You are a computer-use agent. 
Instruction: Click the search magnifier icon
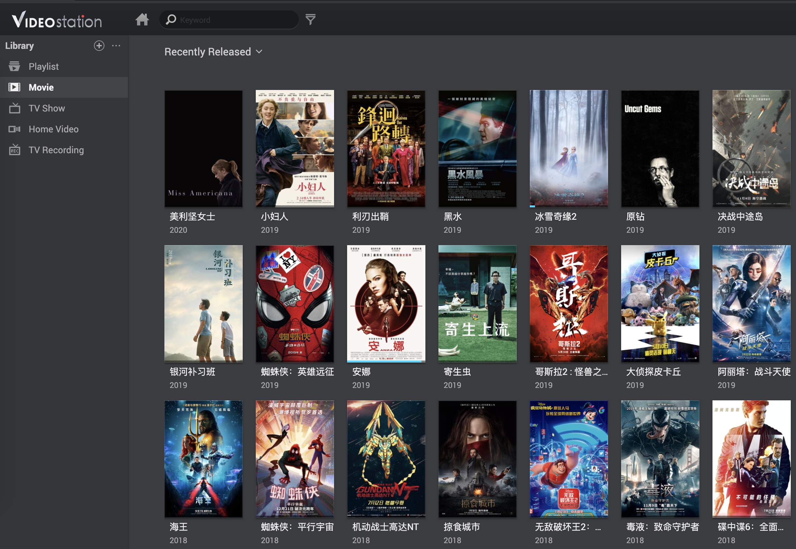pyautogui.click(x=171, y=20)
